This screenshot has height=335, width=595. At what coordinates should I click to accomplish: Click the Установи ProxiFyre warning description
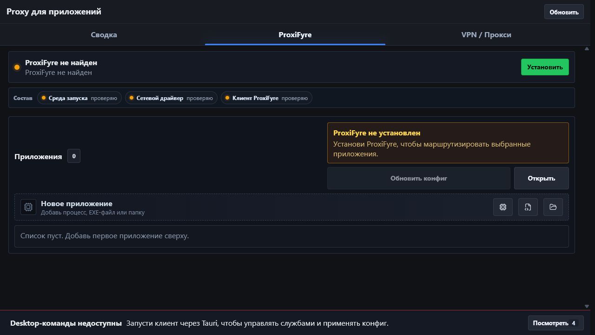pyautogui.click(x=432, y=149)
